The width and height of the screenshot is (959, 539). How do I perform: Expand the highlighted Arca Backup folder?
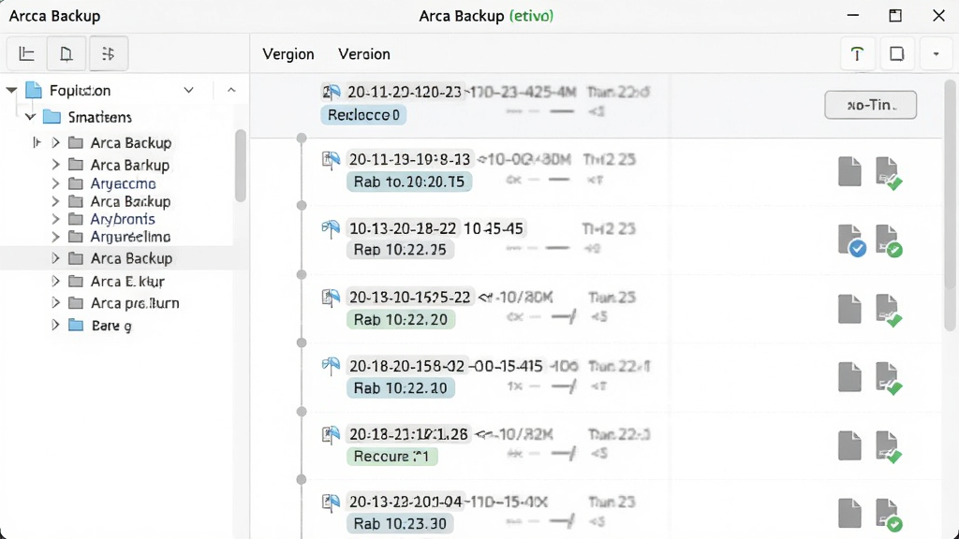click(x=55, y=258)
